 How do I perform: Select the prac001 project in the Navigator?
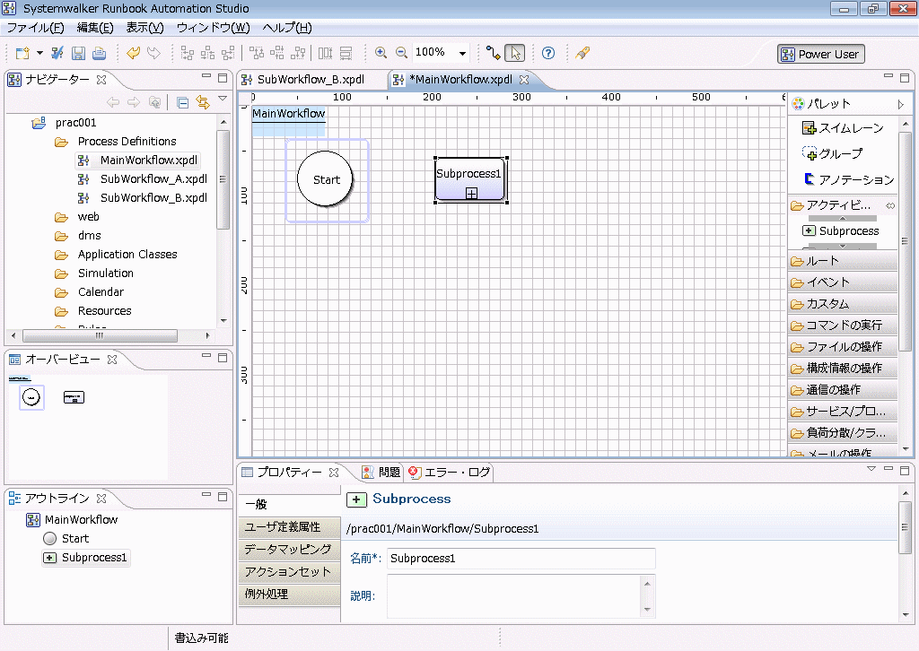75,122
